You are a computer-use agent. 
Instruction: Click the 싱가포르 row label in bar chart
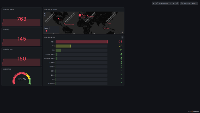coord(52,67)
